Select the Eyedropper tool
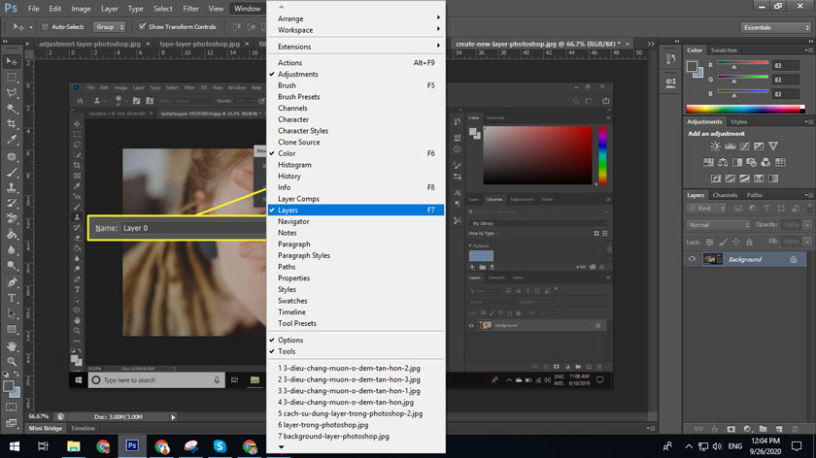Image resolution: width=816 pixels, height=458 pixels. tap(12, 140)
